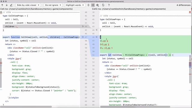Click left pane div className cell line
This screenshot has width=192, height=108.
coord(30,48)
